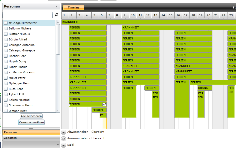Expand the Abwesenheiten - Übersicht section
The width and height of the screenshot is (236, 148).
pos(64,132)
